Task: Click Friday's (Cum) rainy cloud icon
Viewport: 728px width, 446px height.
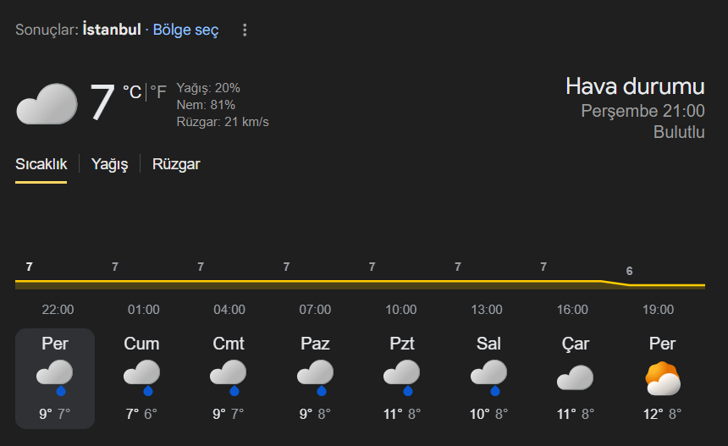Action: [x=142, y=377]
